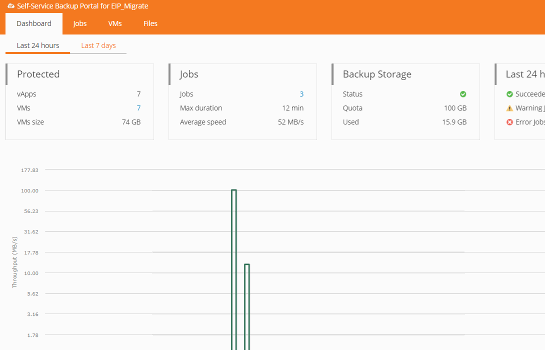Open the Files tab

[150, 23]
